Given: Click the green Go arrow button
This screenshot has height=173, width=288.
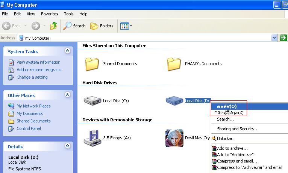Looking at the screenshot, I should pyautogui.click(x=283, y=38).
